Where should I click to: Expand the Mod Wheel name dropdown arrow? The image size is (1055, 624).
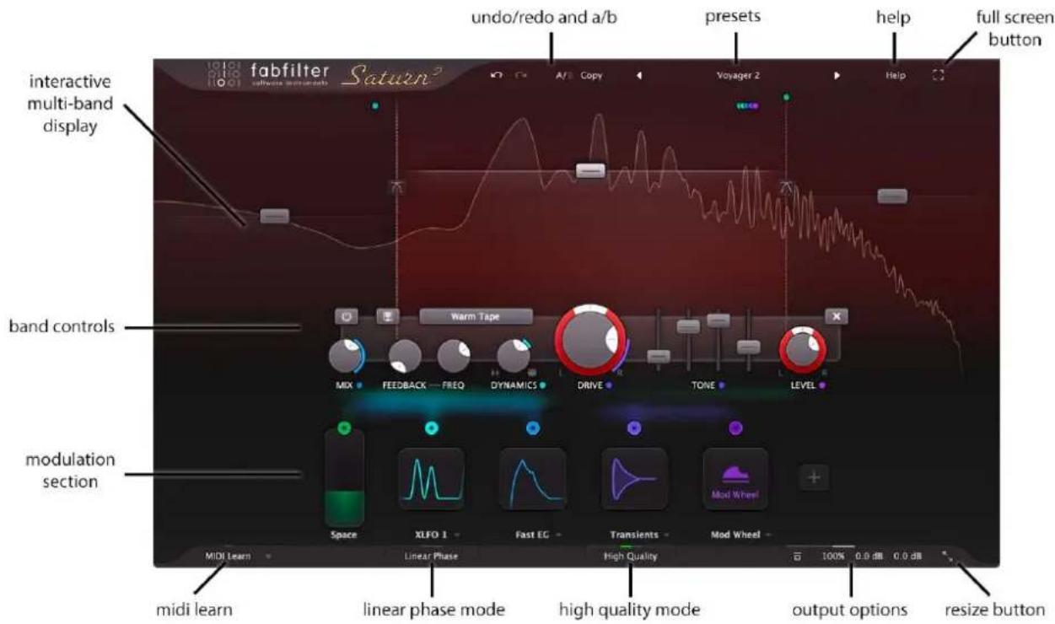pos(767,535)
